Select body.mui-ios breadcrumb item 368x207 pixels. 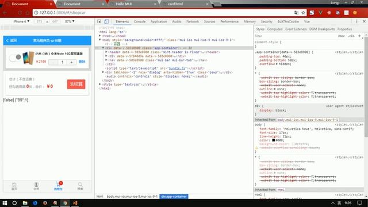click(132, 197)
